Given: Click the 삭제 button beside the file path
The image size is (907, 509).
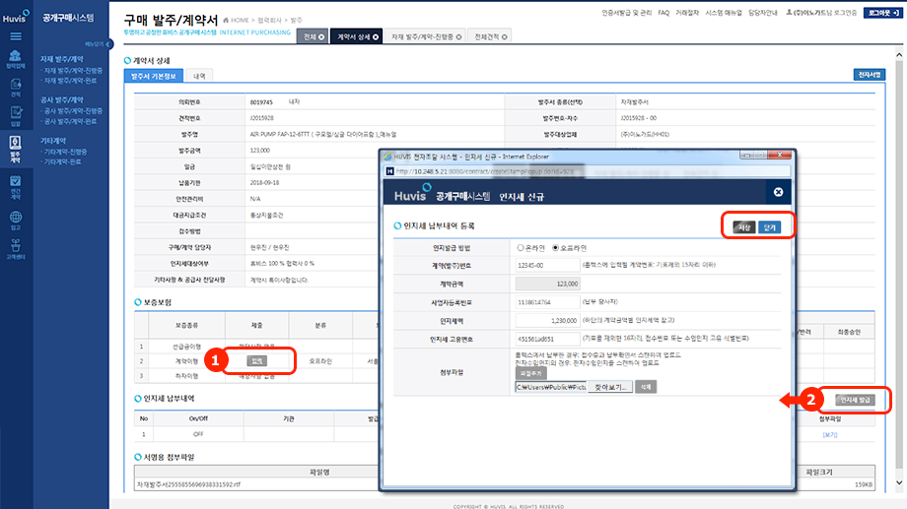Looking at the screenshot, I should pos(646,387).
